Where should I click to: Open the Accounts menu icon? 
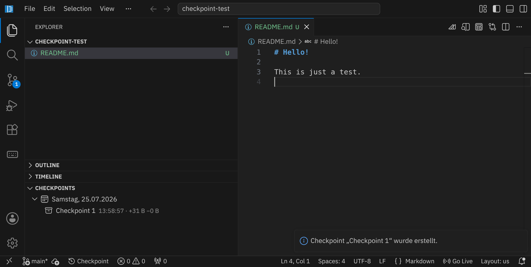(x=12, y=219)
